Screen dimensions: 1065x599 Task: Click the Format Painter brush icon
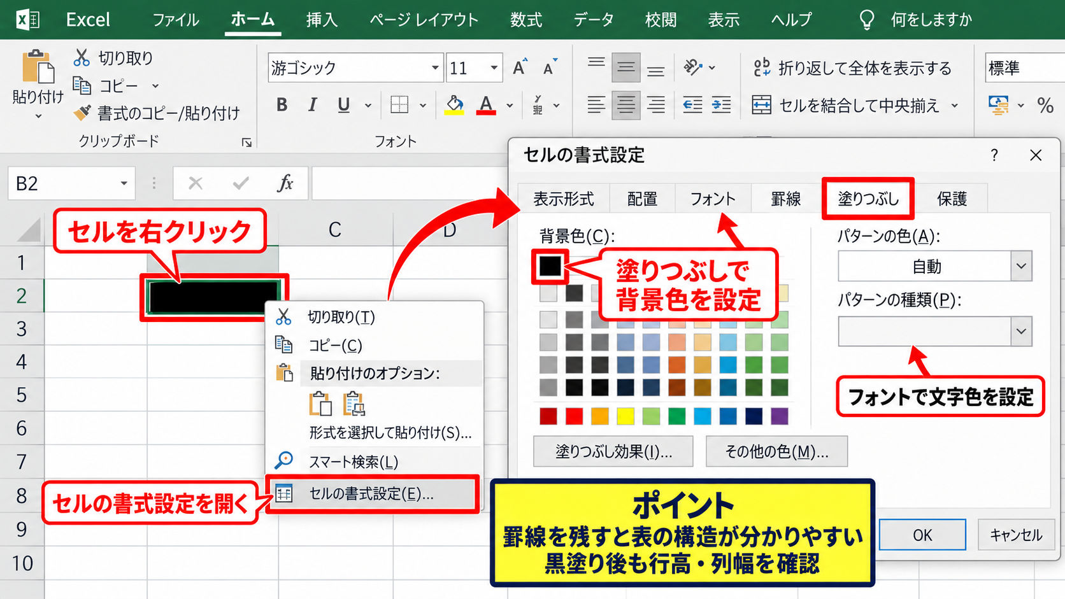coord(82,113)
